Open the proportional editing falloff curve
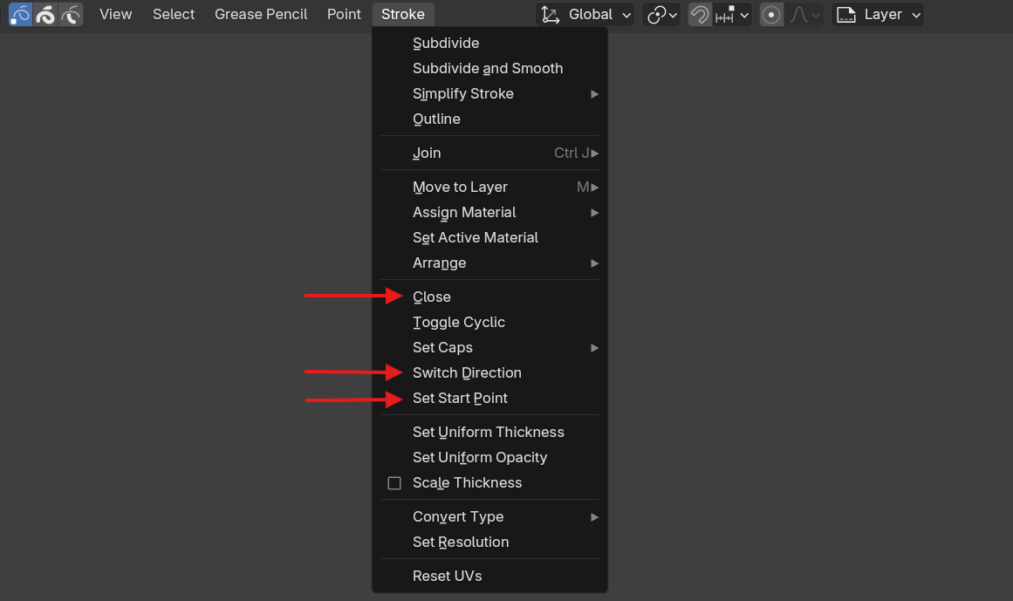 [805, 15]
